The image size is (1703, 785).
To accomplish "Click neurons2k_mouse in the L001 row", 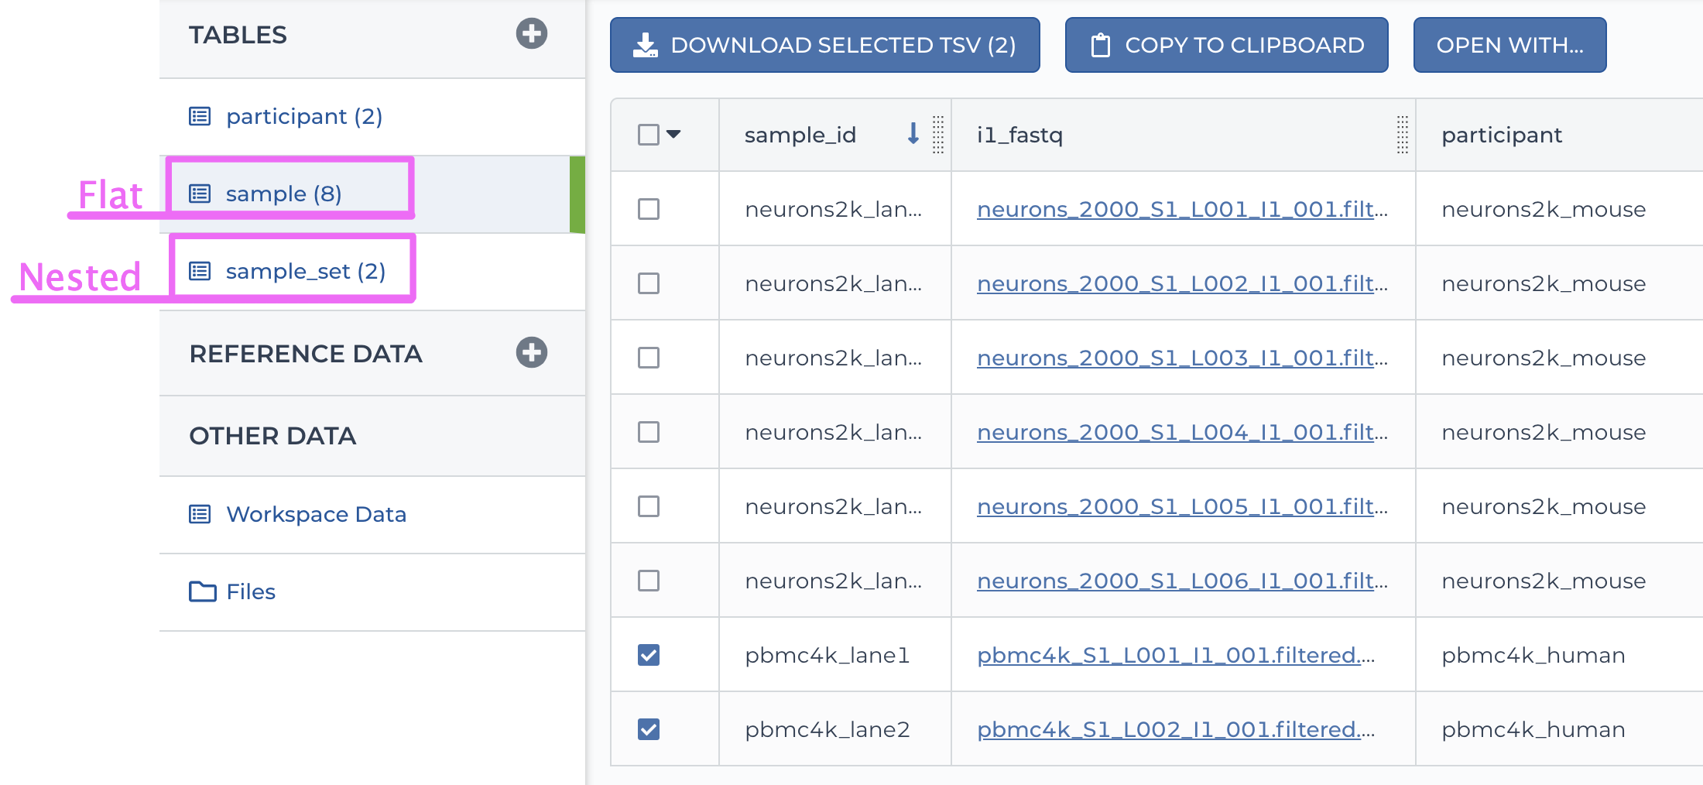I will [1544, 209].
